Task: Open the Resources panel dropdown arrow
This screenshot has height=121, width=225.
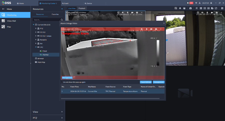Action: [x=62, y=9]
